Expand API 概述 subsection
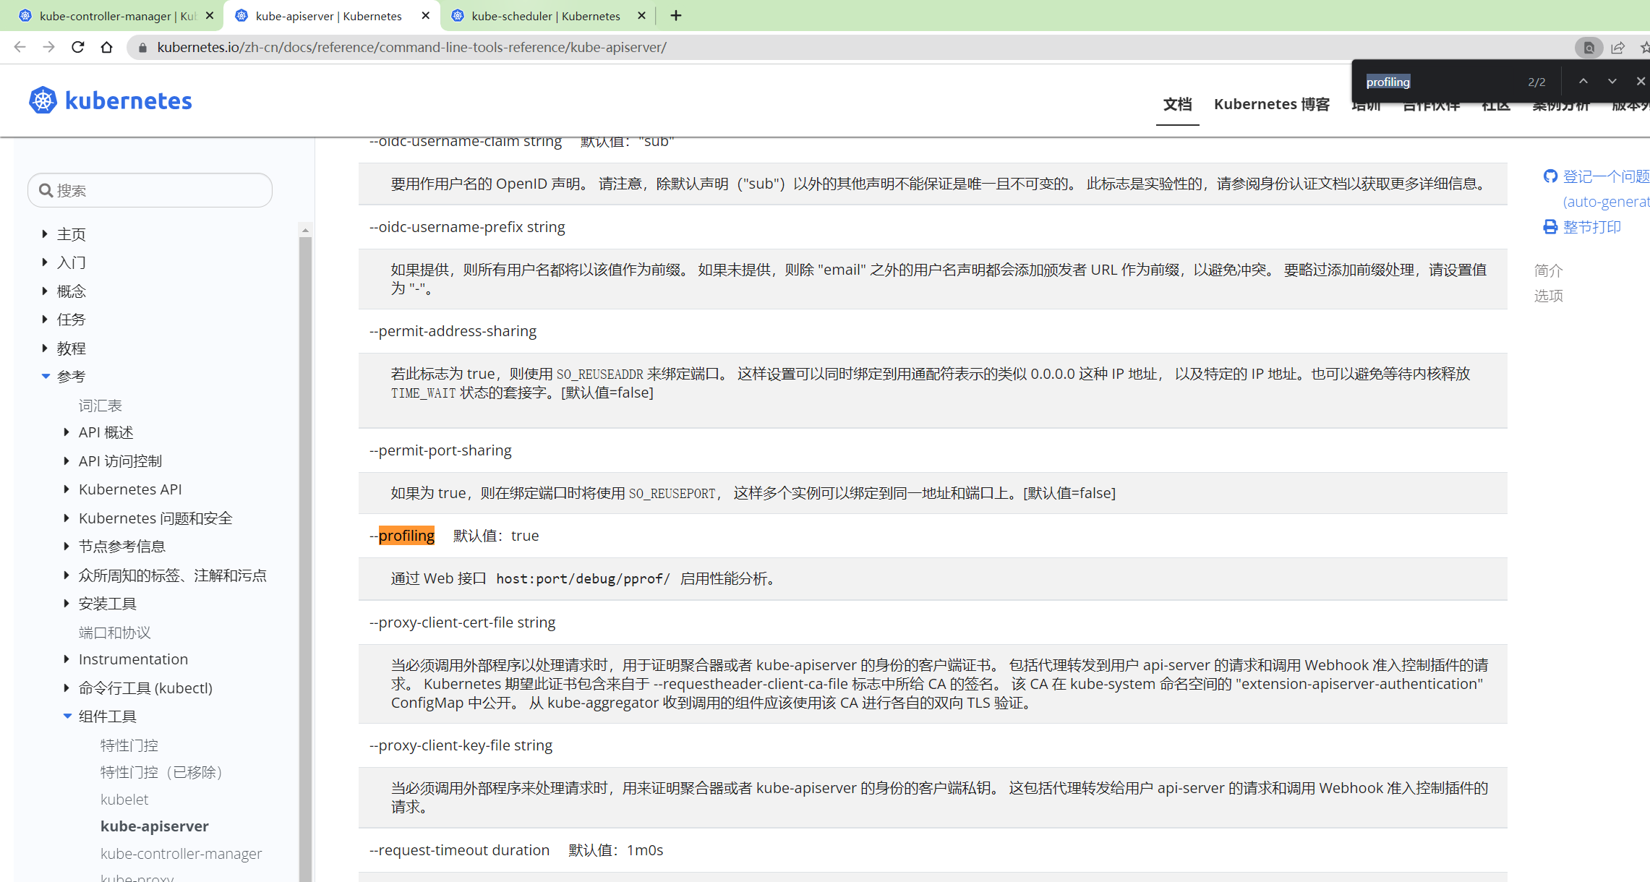Image resolution: width=1650 pixels, height=882 pixels. tap(67, 432)
